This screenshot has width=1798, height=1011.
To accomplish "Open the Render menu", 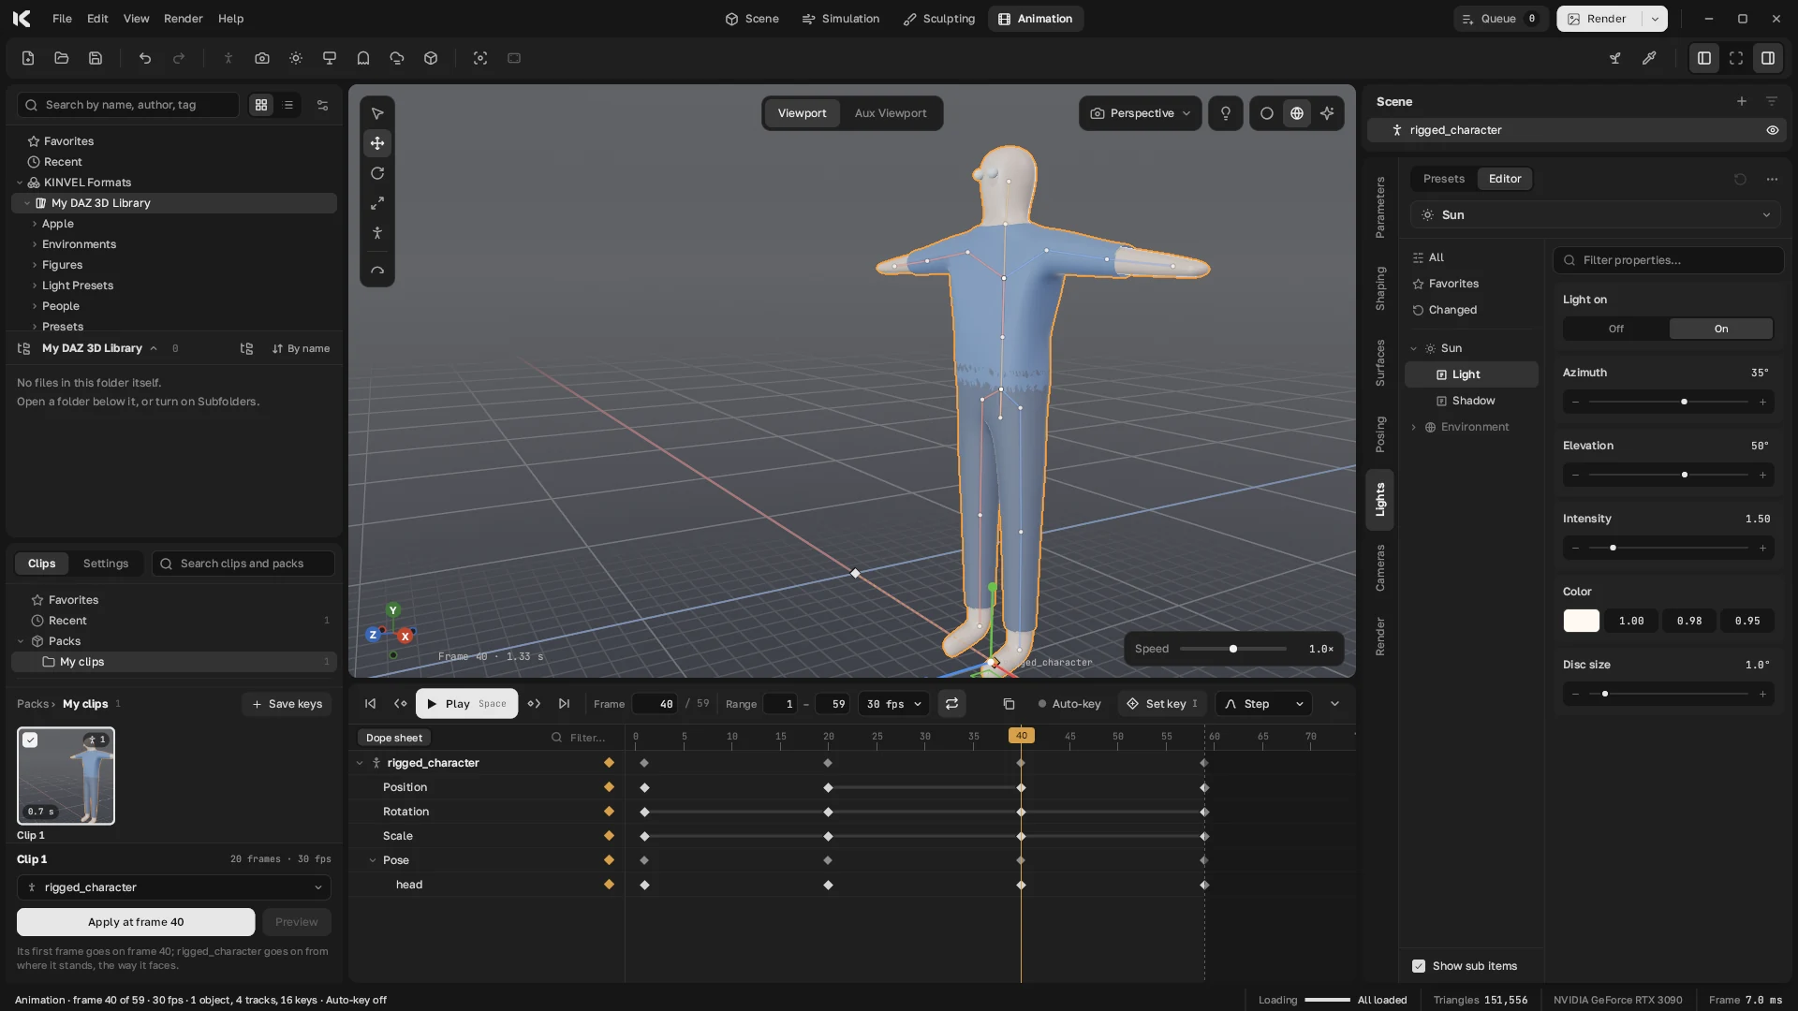I will (183, 19).
